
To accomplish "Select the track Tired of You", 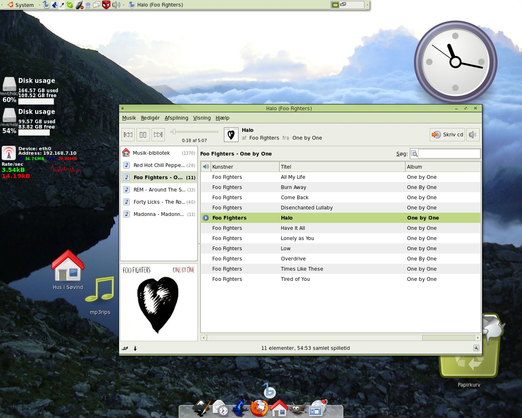I will (x=341, y=279).
